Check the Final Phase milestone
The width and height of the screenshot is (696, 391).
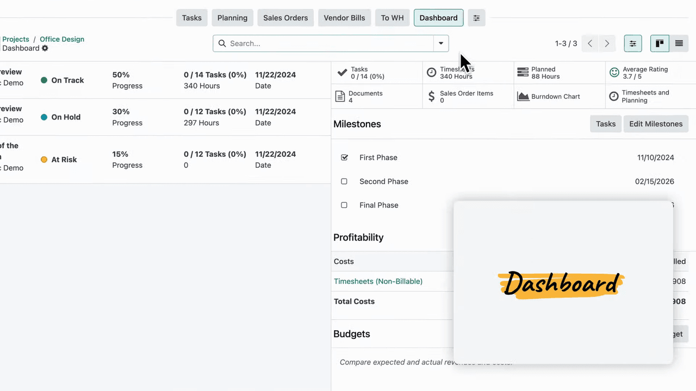[344, 205]
